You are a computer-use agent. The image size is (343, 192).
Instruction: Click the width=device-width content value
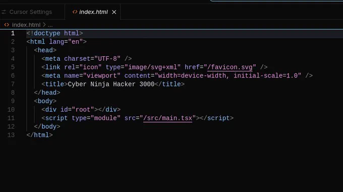pos(192,76)
